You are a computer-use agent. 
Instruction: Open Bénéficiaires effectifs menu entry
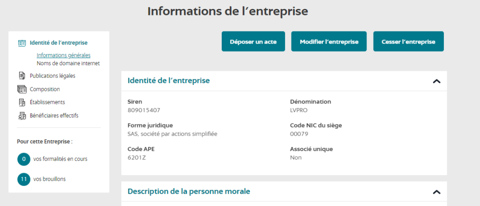[x=54, y=115]
